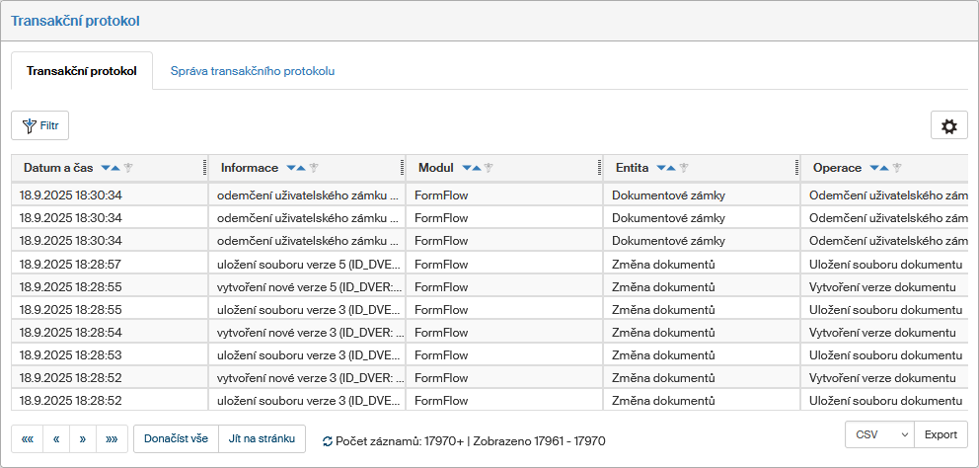Image resolution: width=979 pixels, height=468 pixels.
Task: Sort Datum a čas column descending
Action: point(106,168)
